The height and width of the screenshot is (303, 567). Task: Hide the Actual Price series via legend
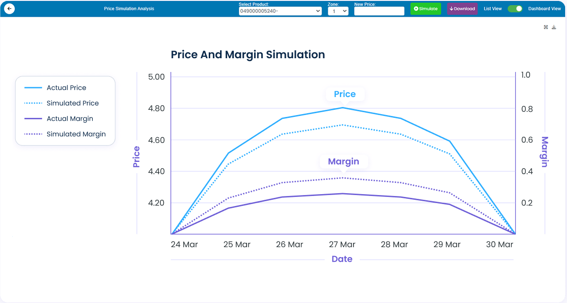(66, 88)
